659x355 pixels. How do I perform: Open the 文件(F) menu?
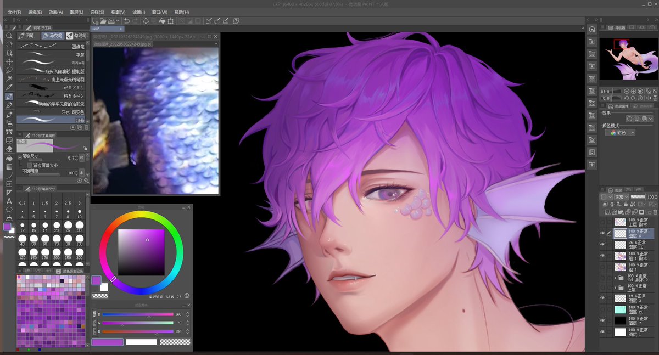click(x=14, y=12)
